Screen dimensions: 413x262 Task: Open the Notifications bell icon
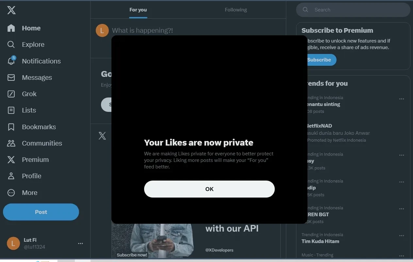click(x=11, y=61)
